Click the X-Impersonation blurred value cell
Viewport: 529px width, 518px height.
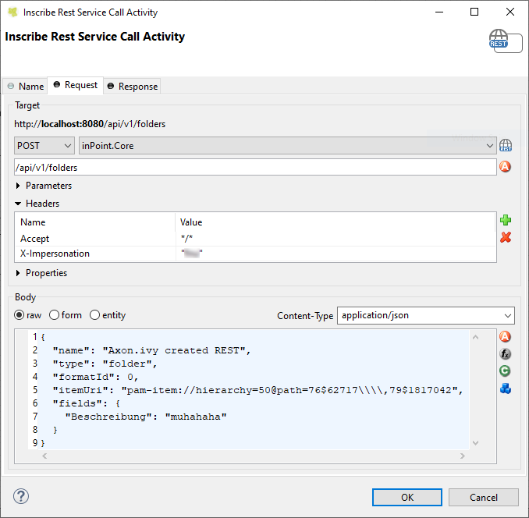pos(336,254)
